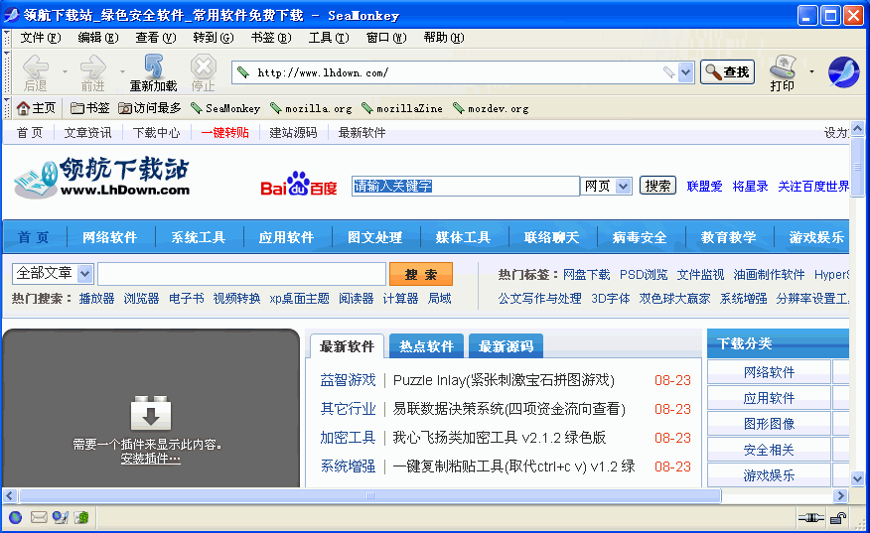Image resolution: width=870 pixels, height=533 pixels.
Task: Open the View menu
Action: (156, 38)
